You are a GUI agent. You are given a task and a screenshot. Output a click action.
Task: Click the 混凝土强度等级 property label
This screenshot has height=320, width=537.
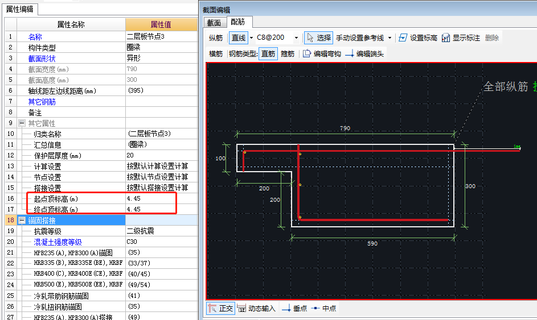pyautogui.click(x=58, y=242)
